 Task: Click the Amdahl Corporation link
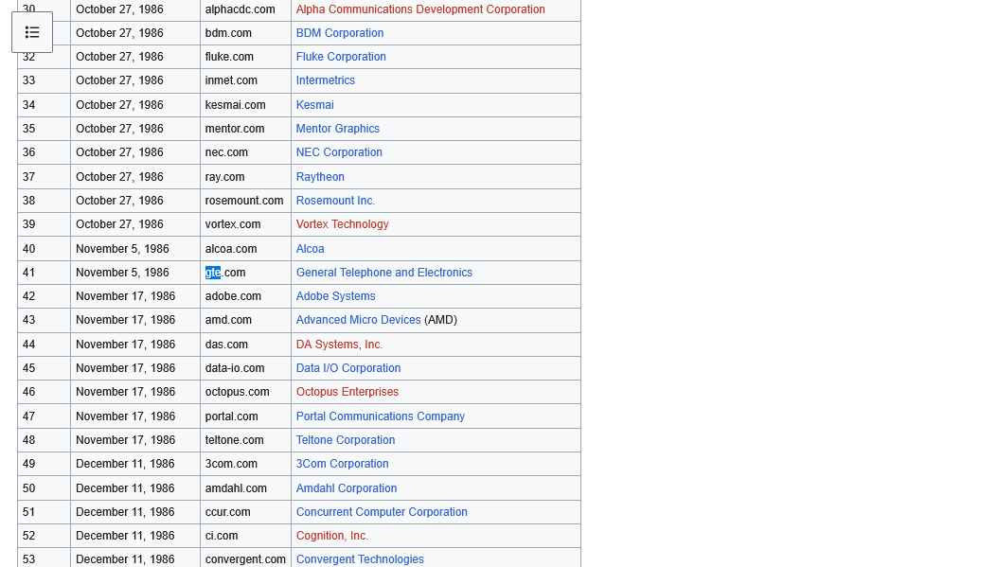[x=347, y=488]
